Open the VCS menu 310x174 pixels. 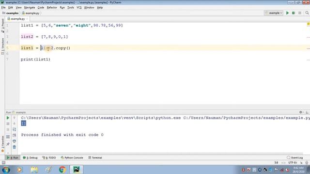tap(79, 8)
